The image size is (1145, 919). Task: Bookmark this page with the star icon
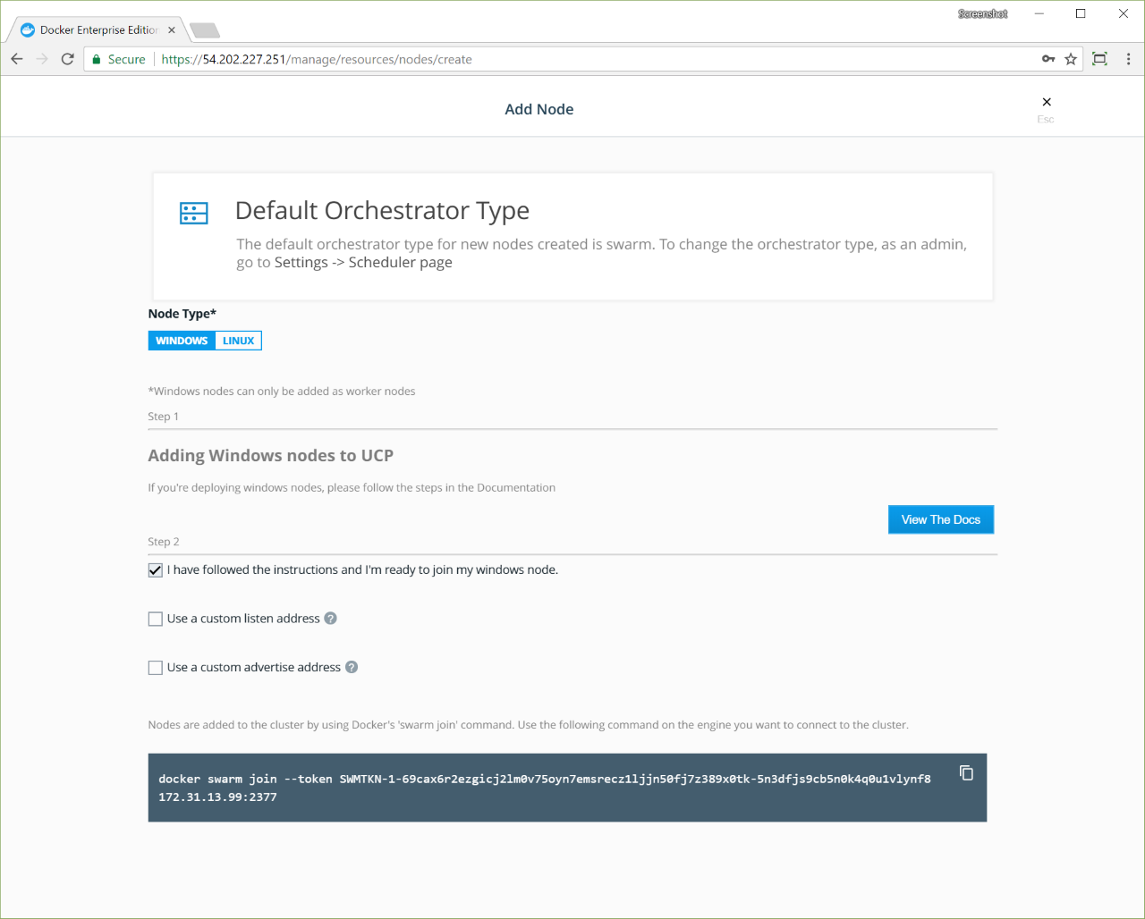tap(1071, 59)
